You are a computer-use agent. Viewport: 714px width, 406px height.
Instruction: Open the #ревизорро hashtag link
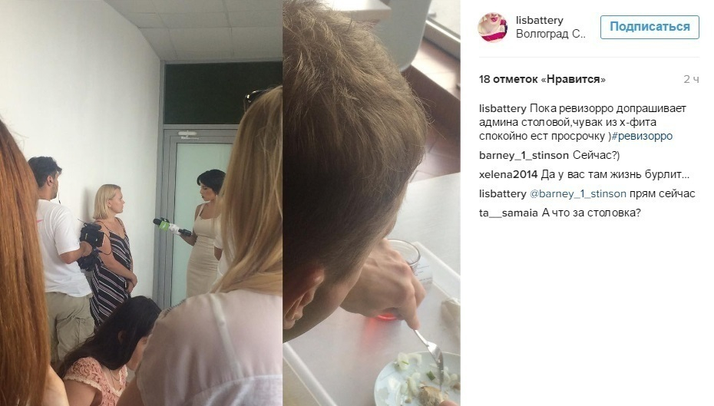coord(642,136)
